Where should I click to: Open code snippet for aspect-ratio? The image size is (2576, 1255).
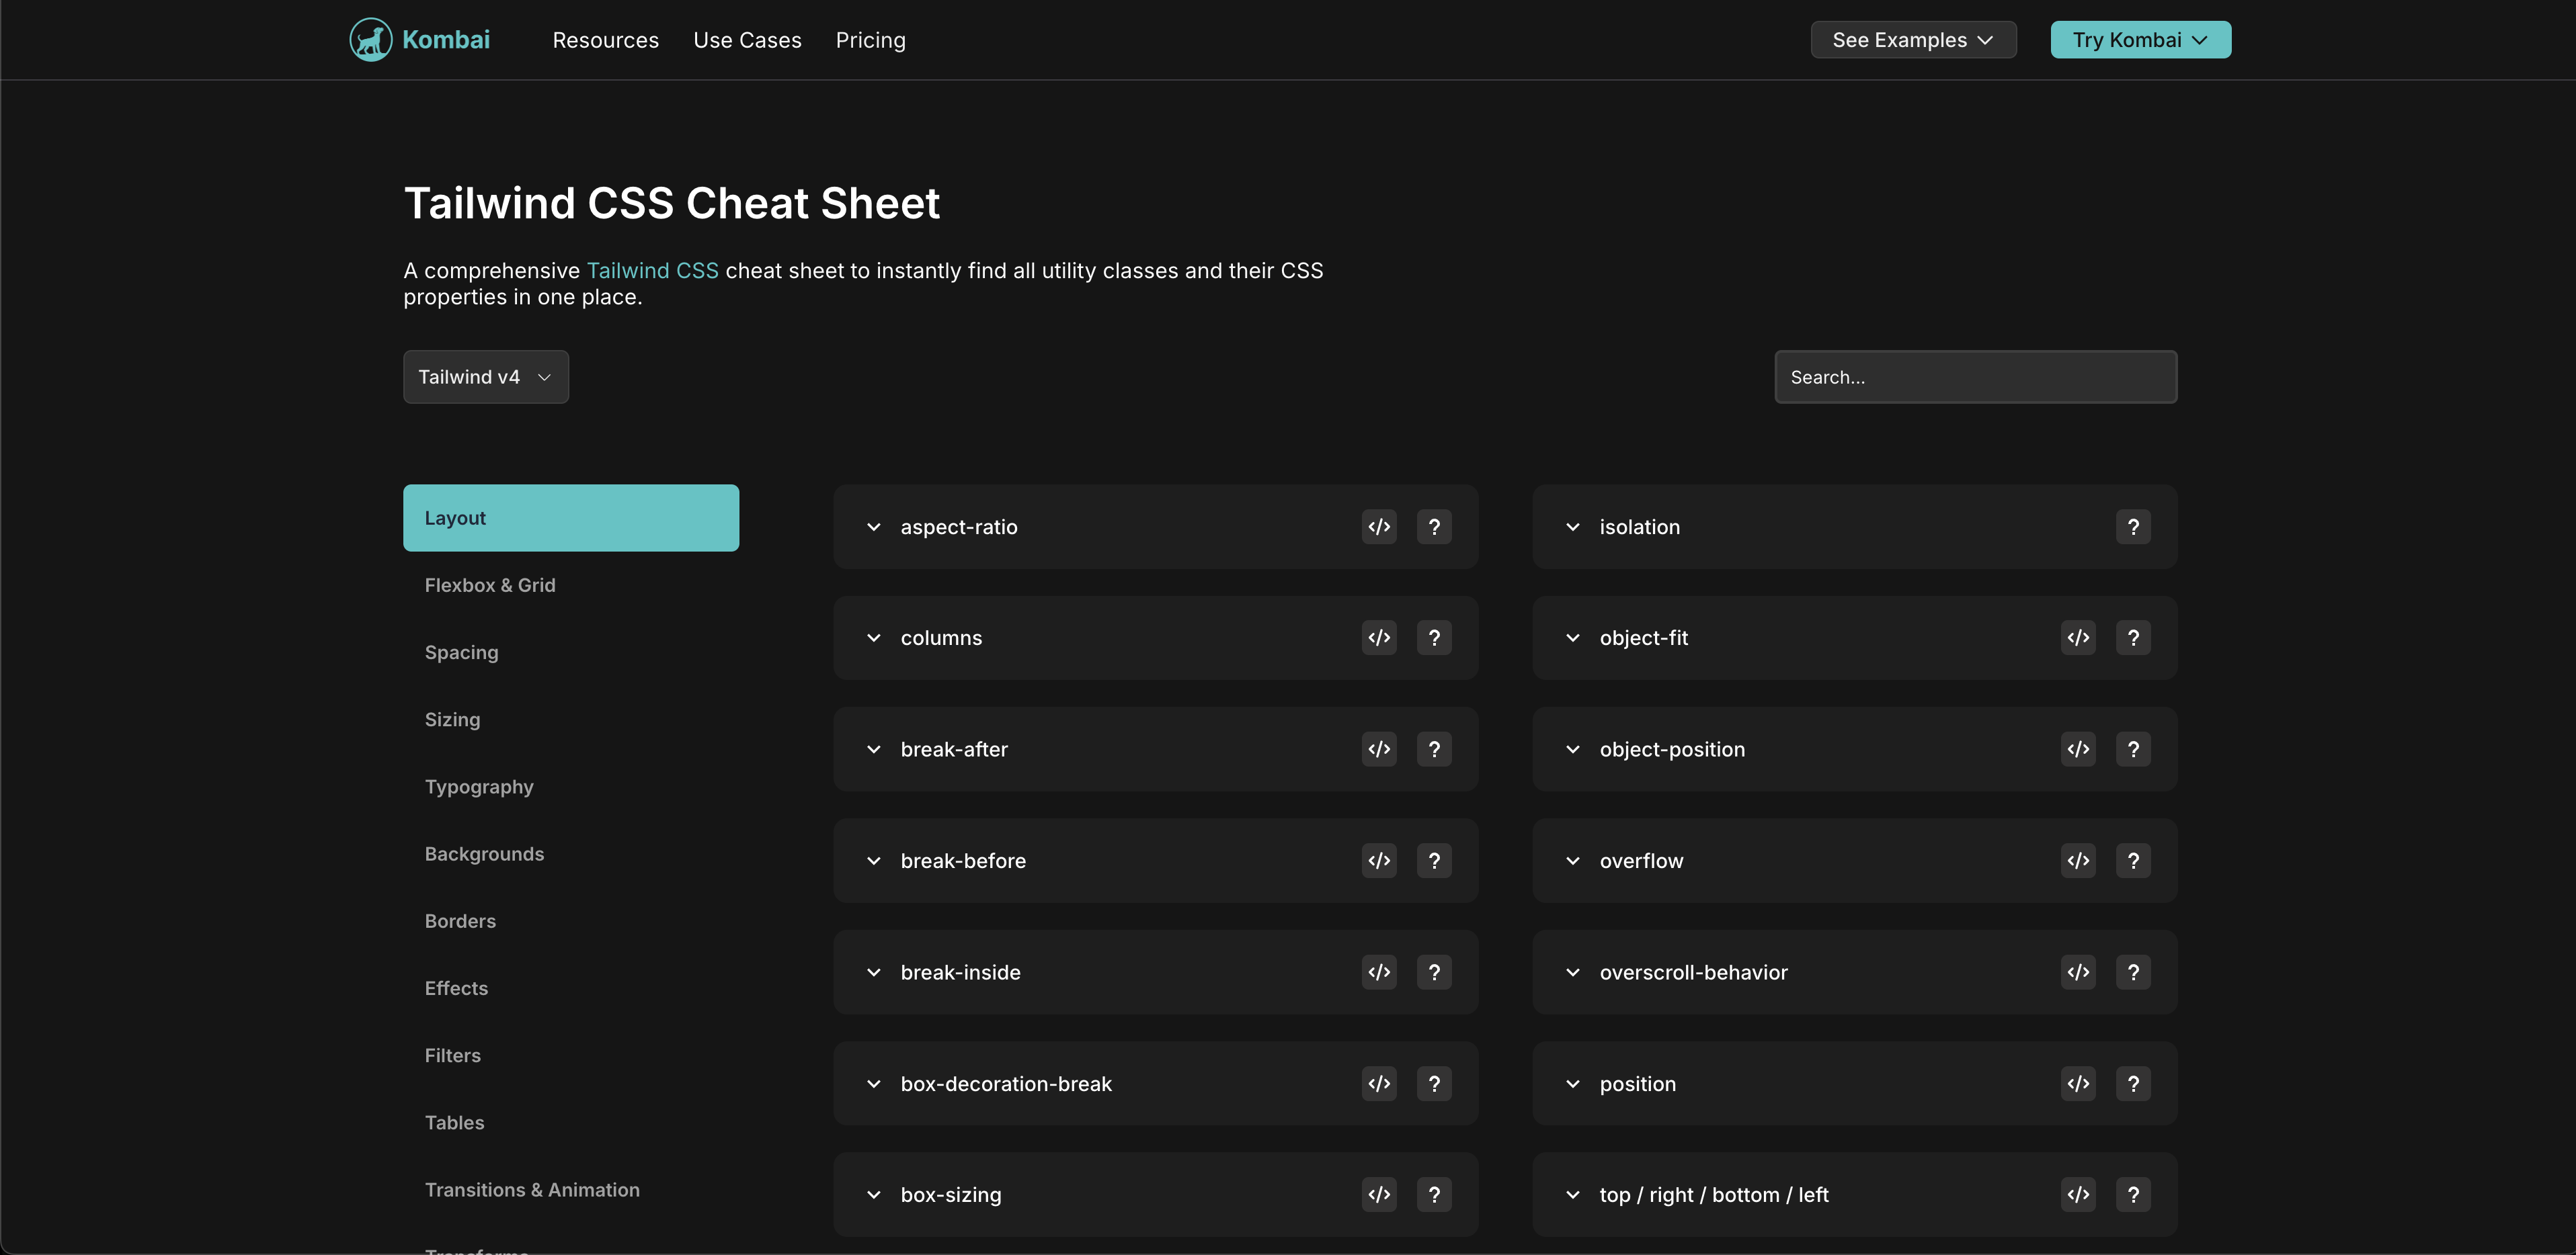[x=1379, y=527]
